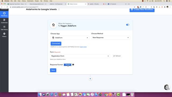The width and height of the screenshot is (172, 97).
Task: Add a new step with the plus icon
Action: point(90,79)
